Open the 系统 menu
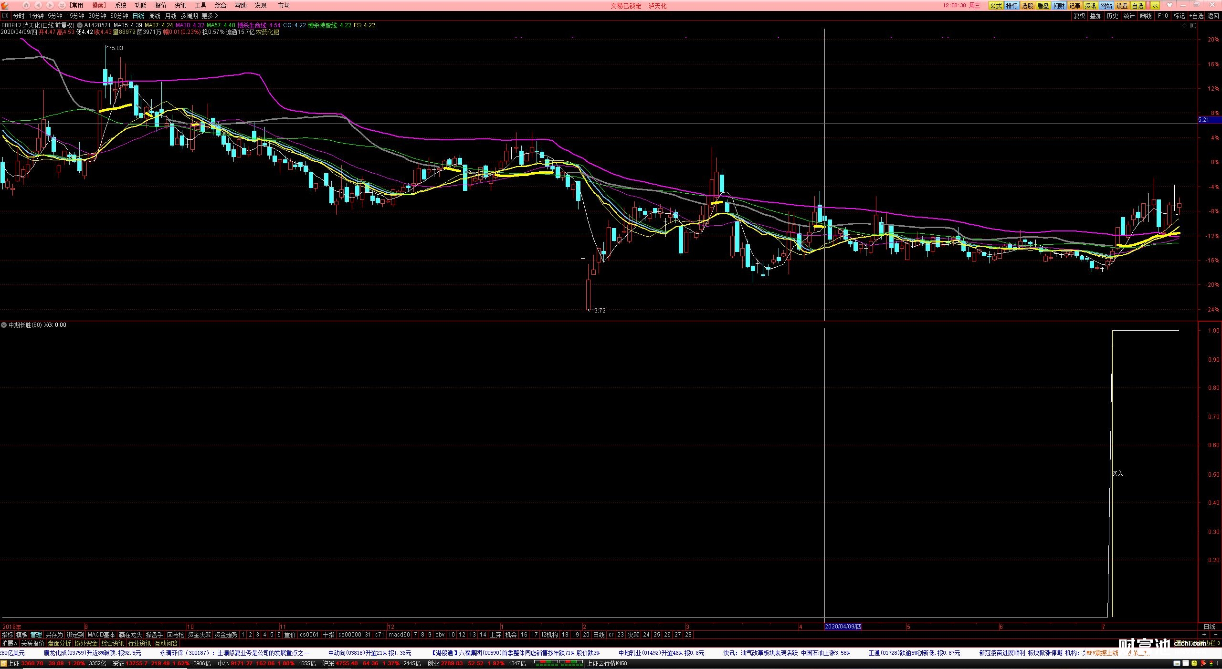 [x=120, y=5]
